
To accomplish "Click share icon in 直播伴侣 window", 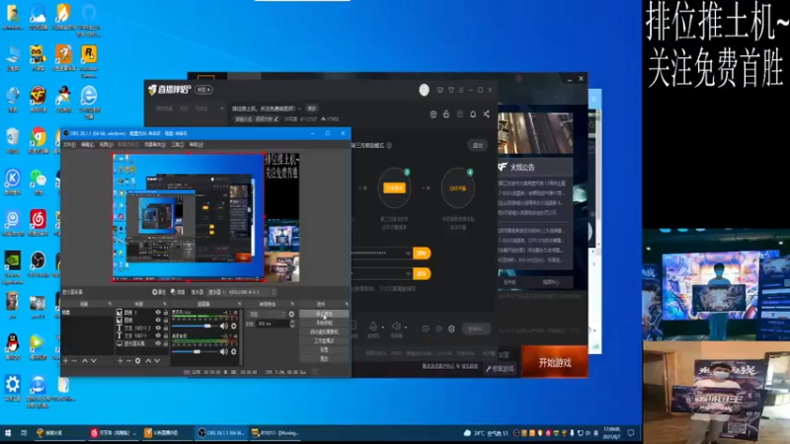I will click(x=487, y=114).
